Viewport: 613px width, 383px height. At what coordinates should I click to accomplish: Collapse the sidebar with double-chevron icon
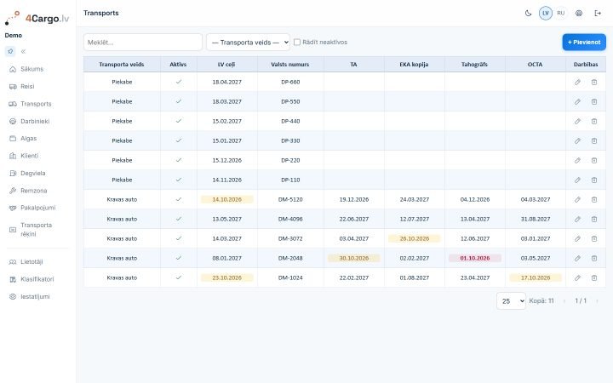(x=23, y=51)
